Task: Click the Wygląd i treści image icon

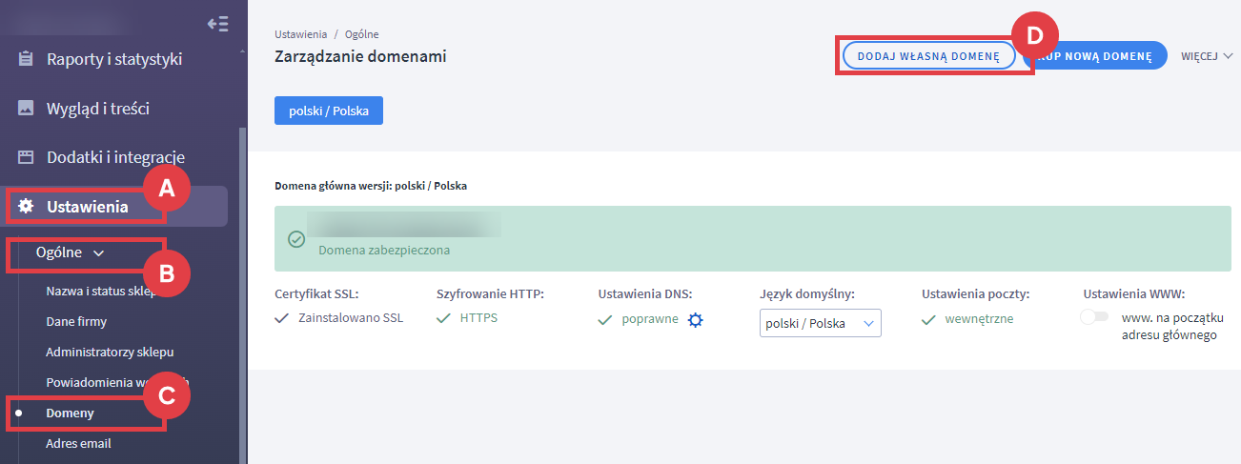Action: point(26,108)
